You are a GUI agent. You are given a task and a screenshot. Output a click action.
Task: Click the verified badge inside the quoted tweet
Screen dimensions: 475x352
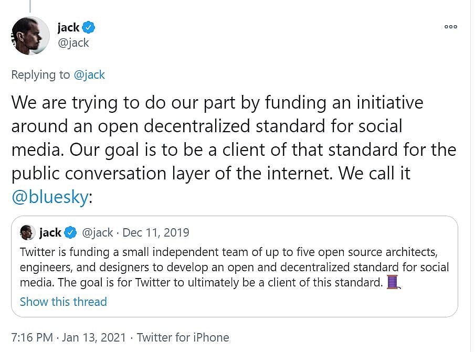pos(71,232)
